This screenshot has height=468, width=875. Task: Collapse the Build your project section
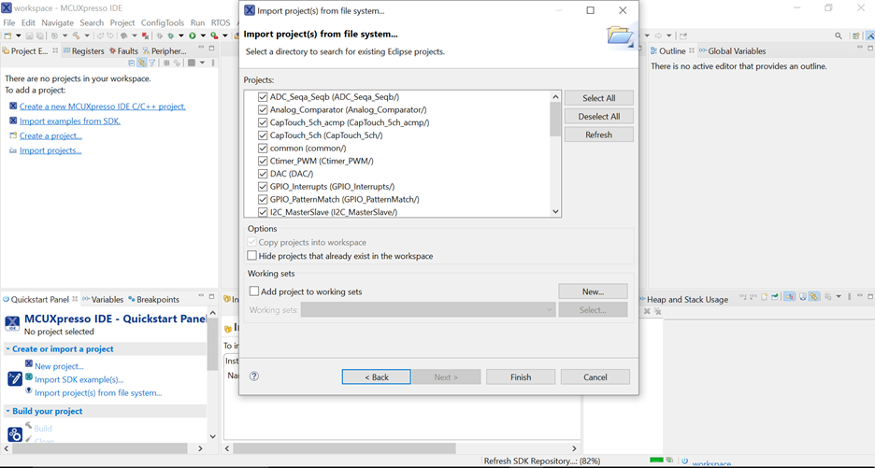tap(7, 411)
